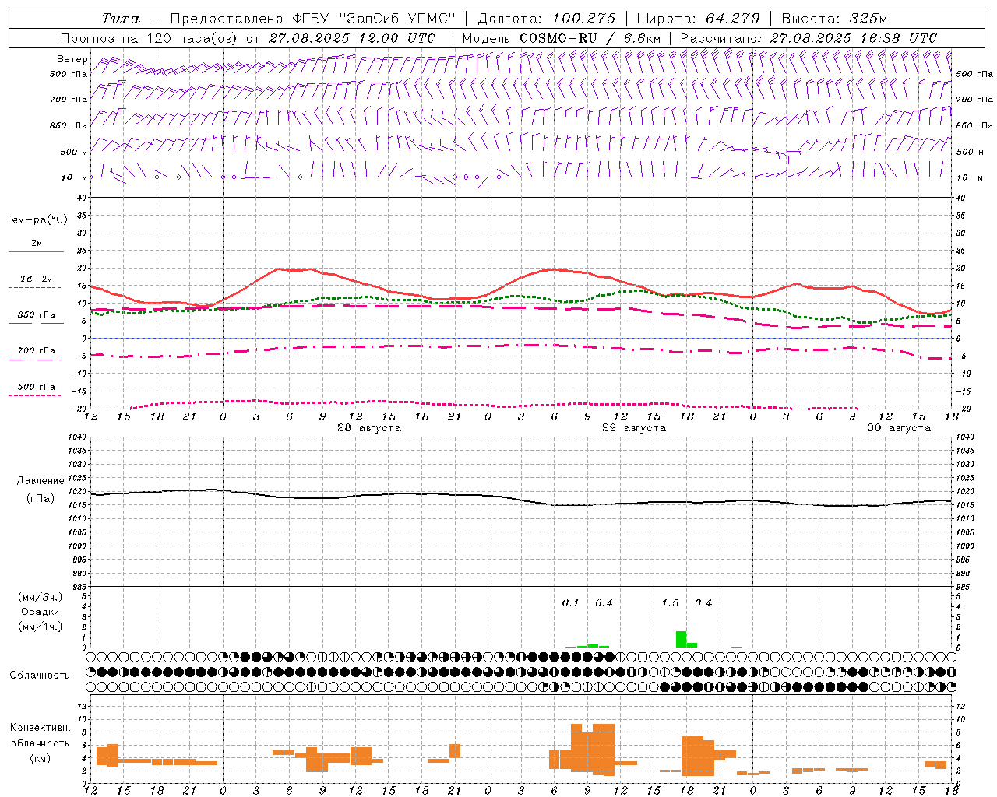Image resolution: width=997 pixels, height=797 pixels.
Task: Click the right-side wind label "10 м"
Action: coord(972,177)
